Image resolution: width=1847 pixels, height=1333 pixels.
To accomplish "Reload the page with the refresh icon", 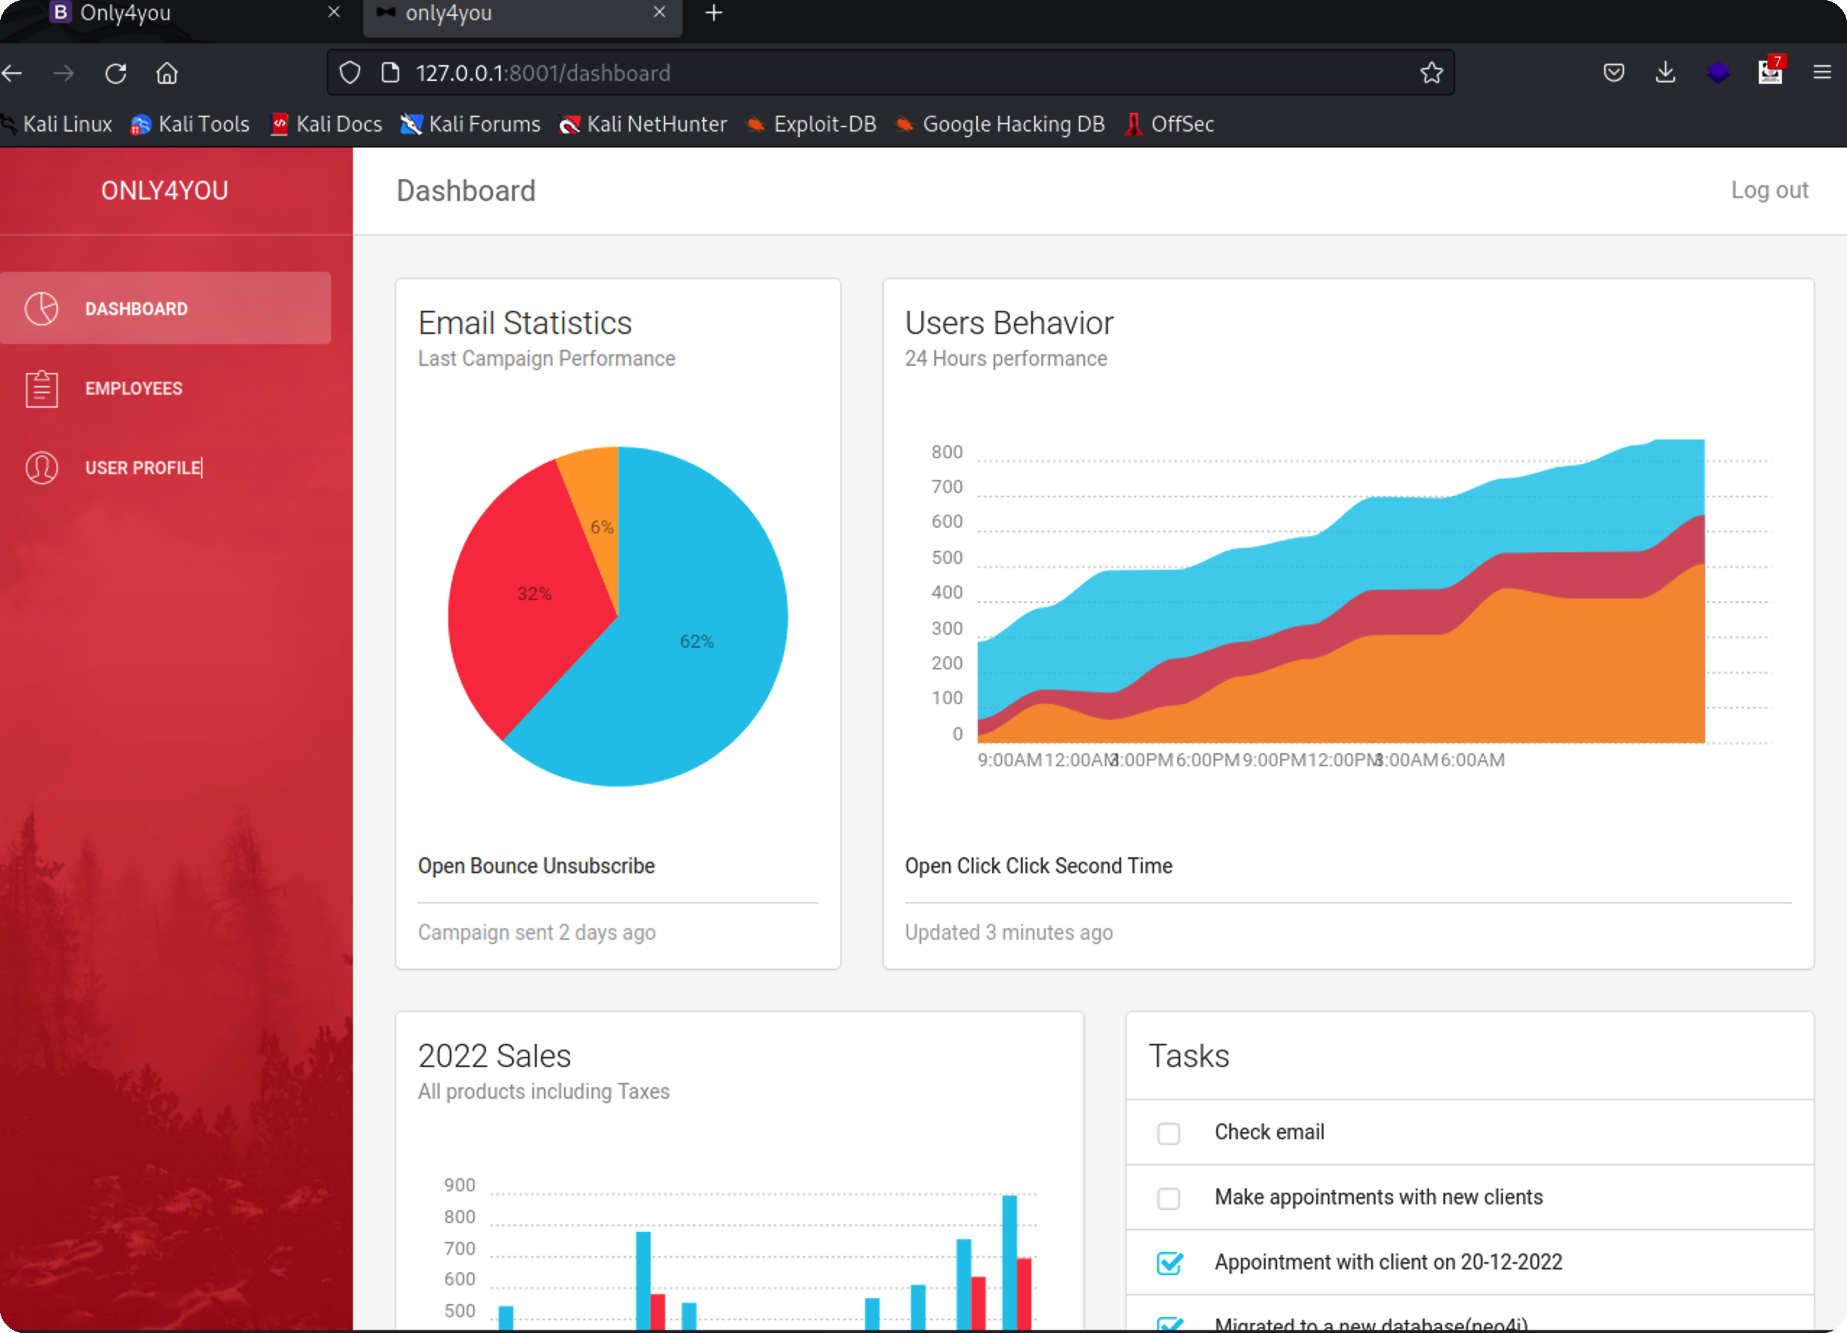I will (x=116, y=73).
